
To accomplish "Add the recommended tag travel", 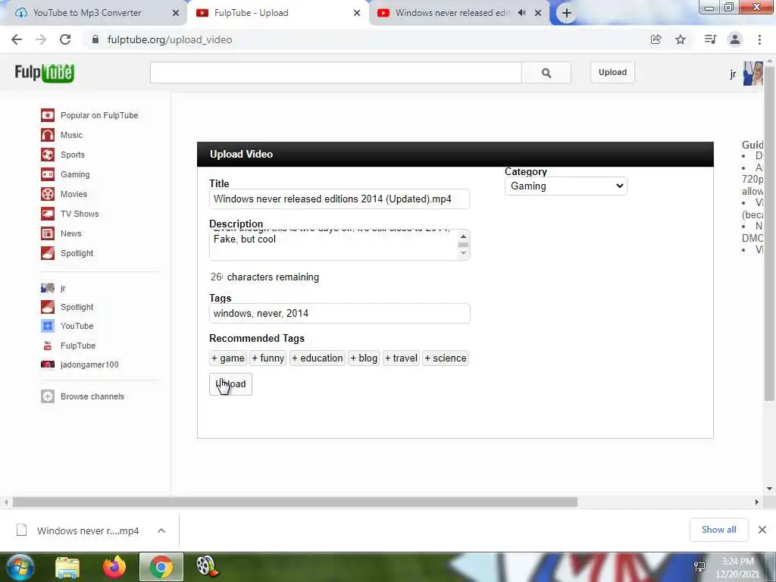I will pos(401,358).
